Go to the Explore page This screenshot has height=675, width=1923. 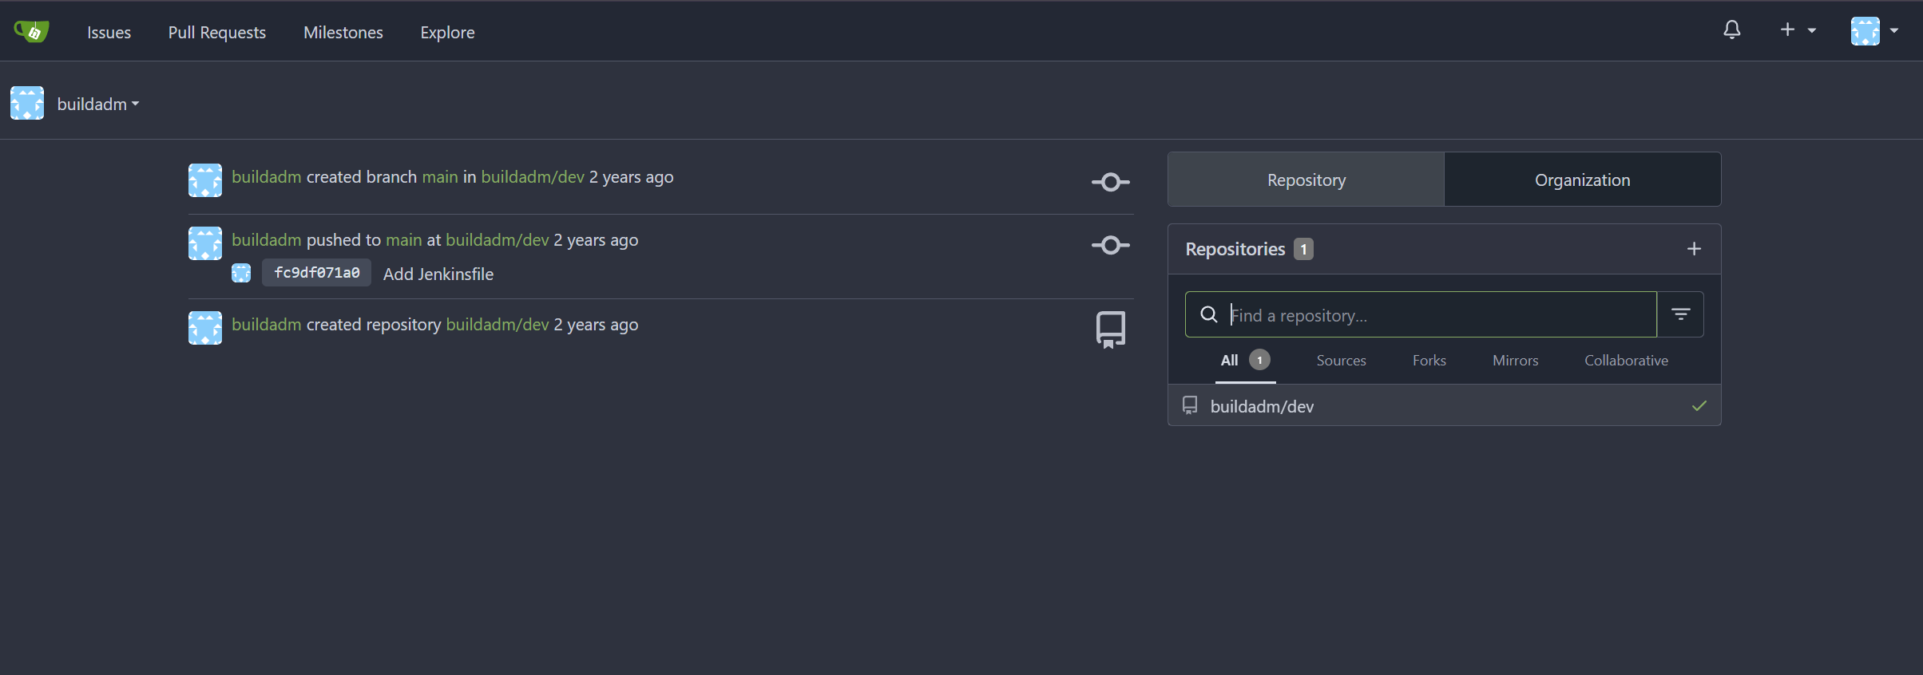click(447, 33)
